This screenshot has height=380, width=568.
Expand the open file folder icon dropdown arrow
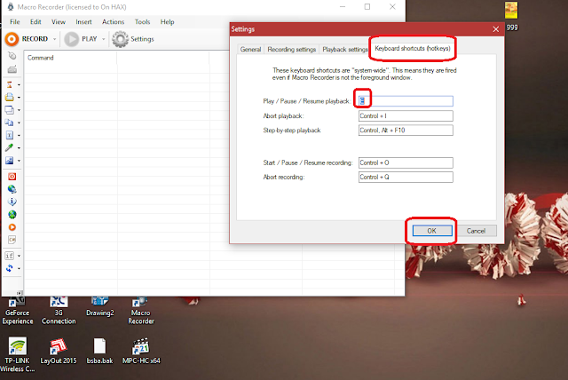(19, 98)
